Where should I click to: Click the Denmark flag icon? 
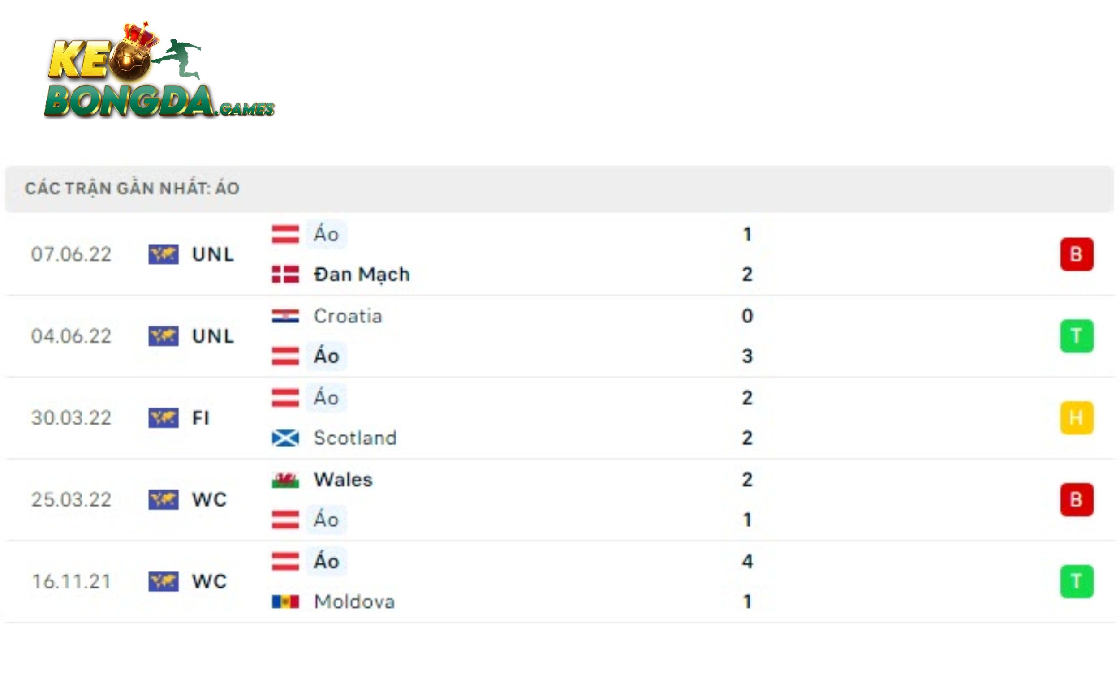pos(285,275)
